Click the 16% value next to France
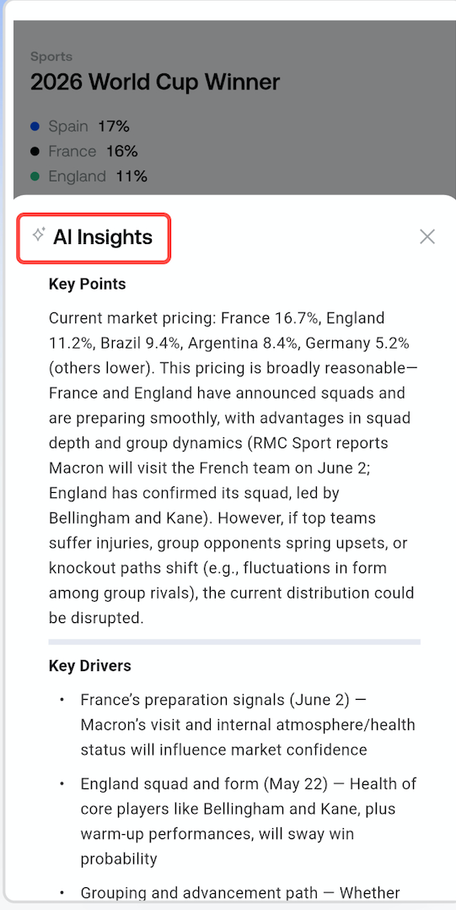 tap(121, 151)
